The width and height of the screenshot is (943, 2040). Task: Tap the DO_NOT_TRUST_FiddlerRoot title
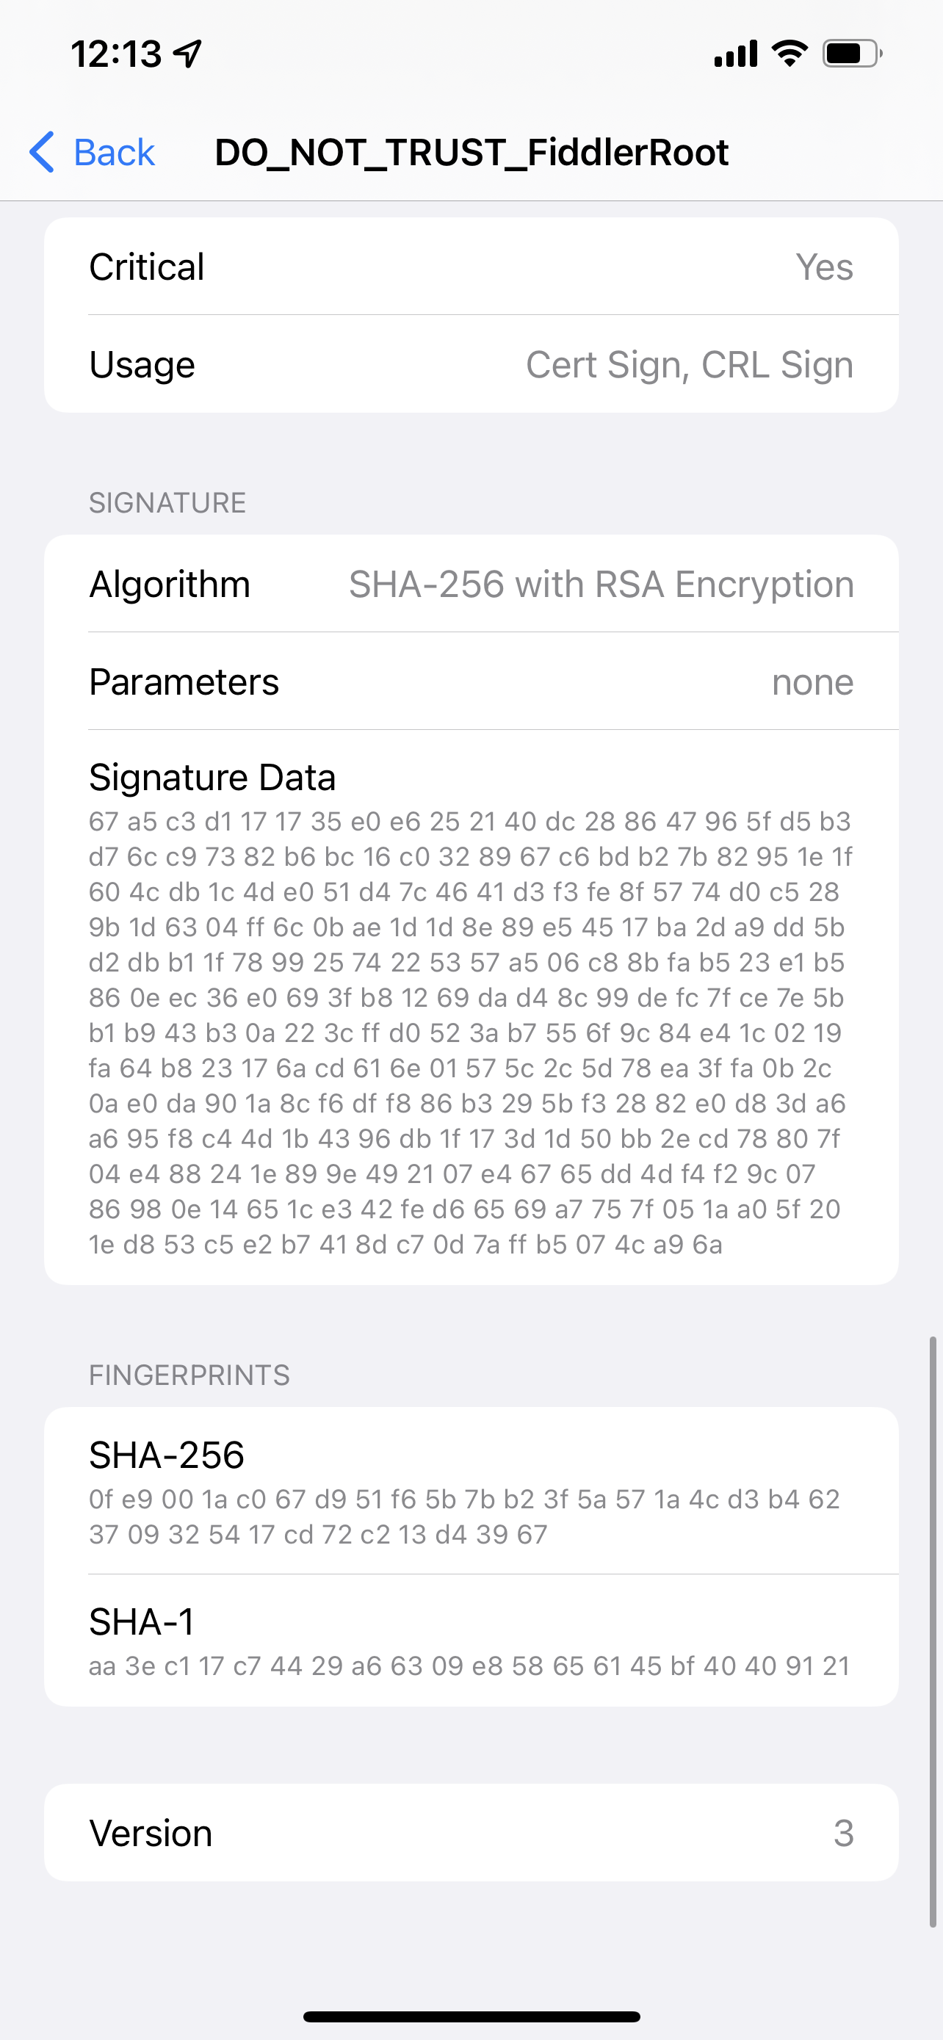pyautogui.click(x=471, y=152)
